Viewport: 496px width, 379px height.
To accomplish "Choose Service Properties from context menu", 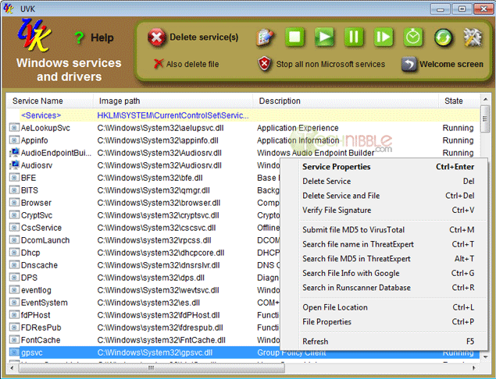I will (388, 167).
